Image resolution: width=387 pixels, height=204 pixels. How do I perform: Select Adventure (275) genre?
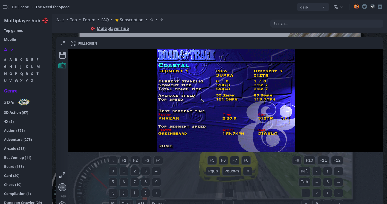pos(18,140)
